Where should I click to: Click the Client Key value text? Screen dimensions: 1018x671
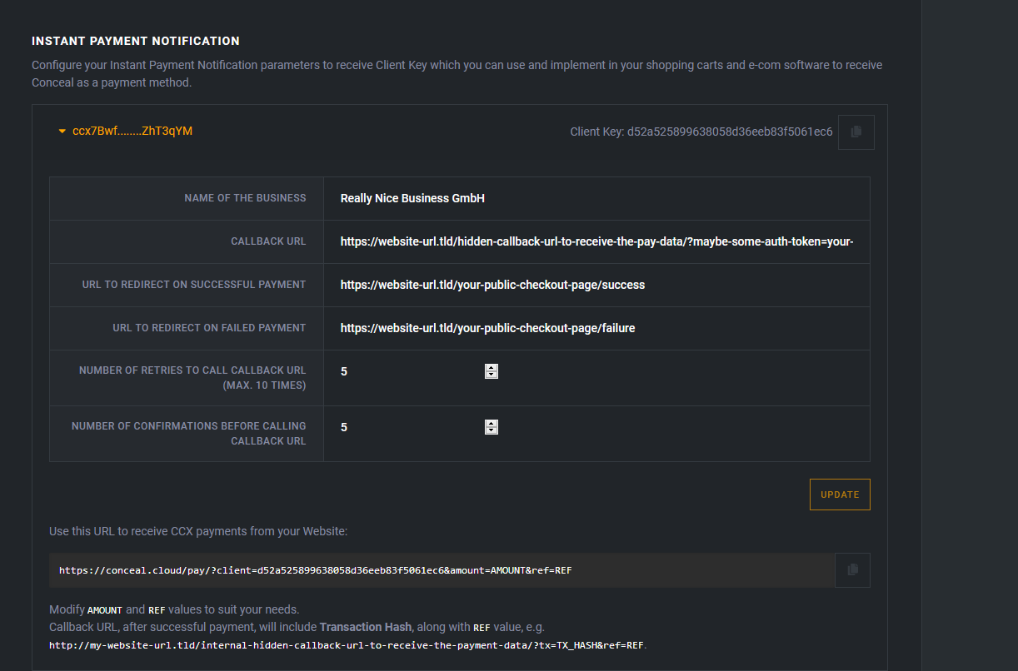point(729,132)
